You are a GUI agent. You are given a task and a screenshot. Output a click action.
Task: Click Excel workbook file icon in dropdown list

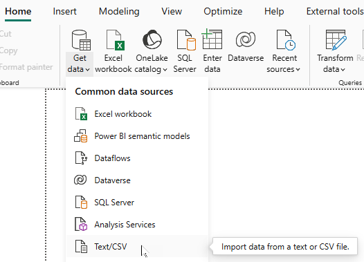[81, 113]
